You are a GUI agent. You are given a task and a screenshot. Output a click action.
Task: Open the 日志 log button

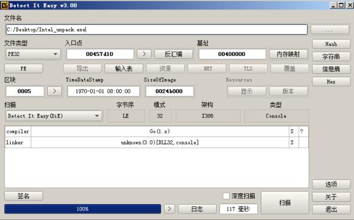point(197,209)
